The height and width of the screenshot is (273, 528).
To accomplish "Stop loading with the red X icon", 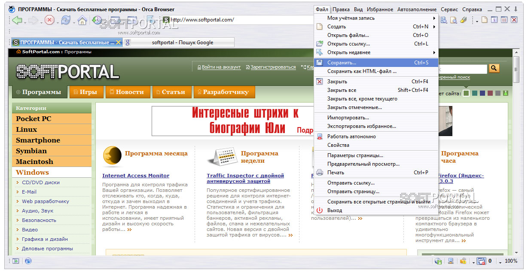I will tap(50, 20).
